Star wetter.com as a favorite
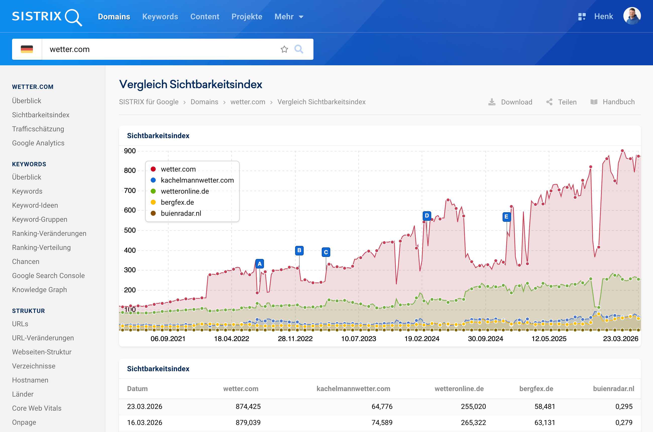653x432 pixels. [284, 49]
